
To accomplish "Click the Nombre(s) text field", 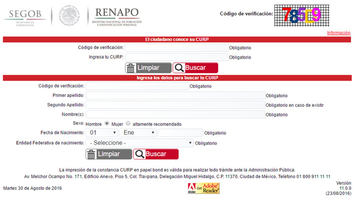I will tap(175, 114).
